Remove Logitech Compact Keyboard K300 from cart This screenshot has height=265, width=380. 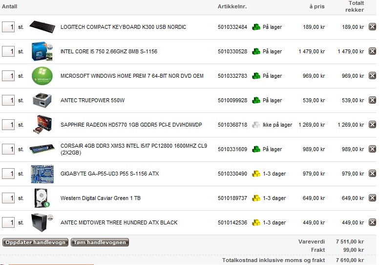[x=372, y=27]
